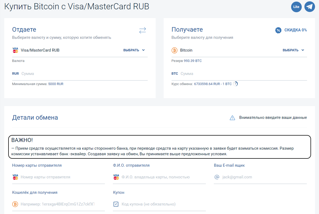319x214 pixels.
Task: Open ВЫБРАТЬ dropdown for Visa/MasterCard RUB
Action: point(134,50)
